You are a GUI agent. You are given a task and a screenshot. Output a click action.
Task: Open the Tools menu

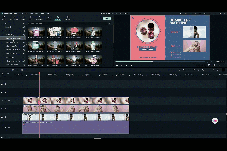click(31, 14)
